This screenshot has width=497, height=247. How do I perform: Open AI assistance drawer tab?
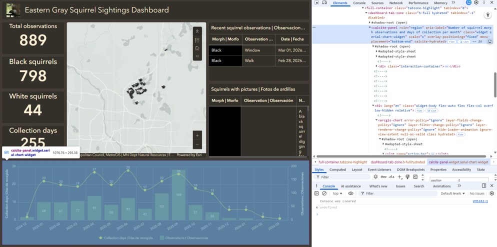350,186
